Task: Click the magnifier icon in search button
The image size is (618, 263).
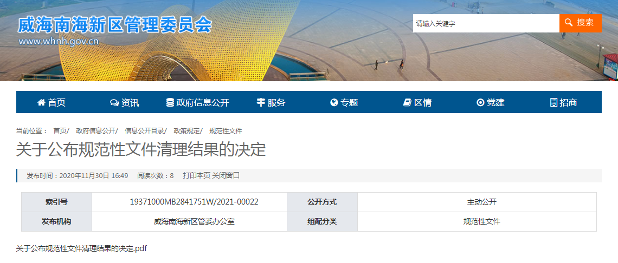Action: click(569, 23)
